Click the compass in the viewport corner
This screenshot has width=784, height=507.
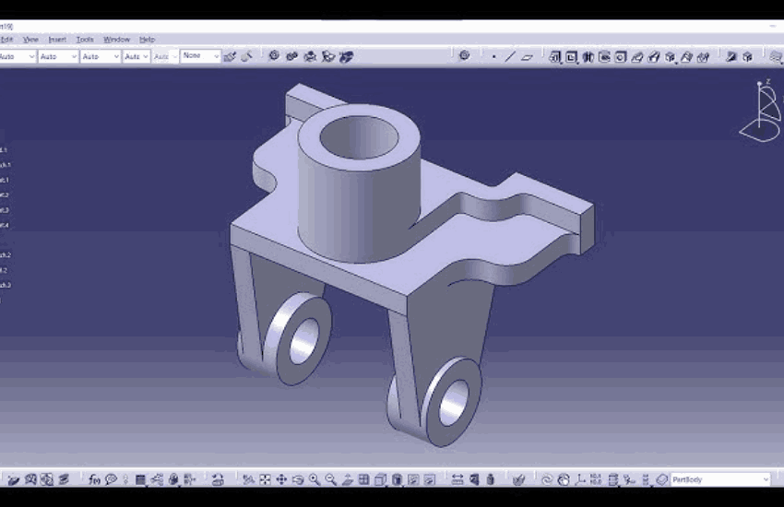[x=761, y=111]
